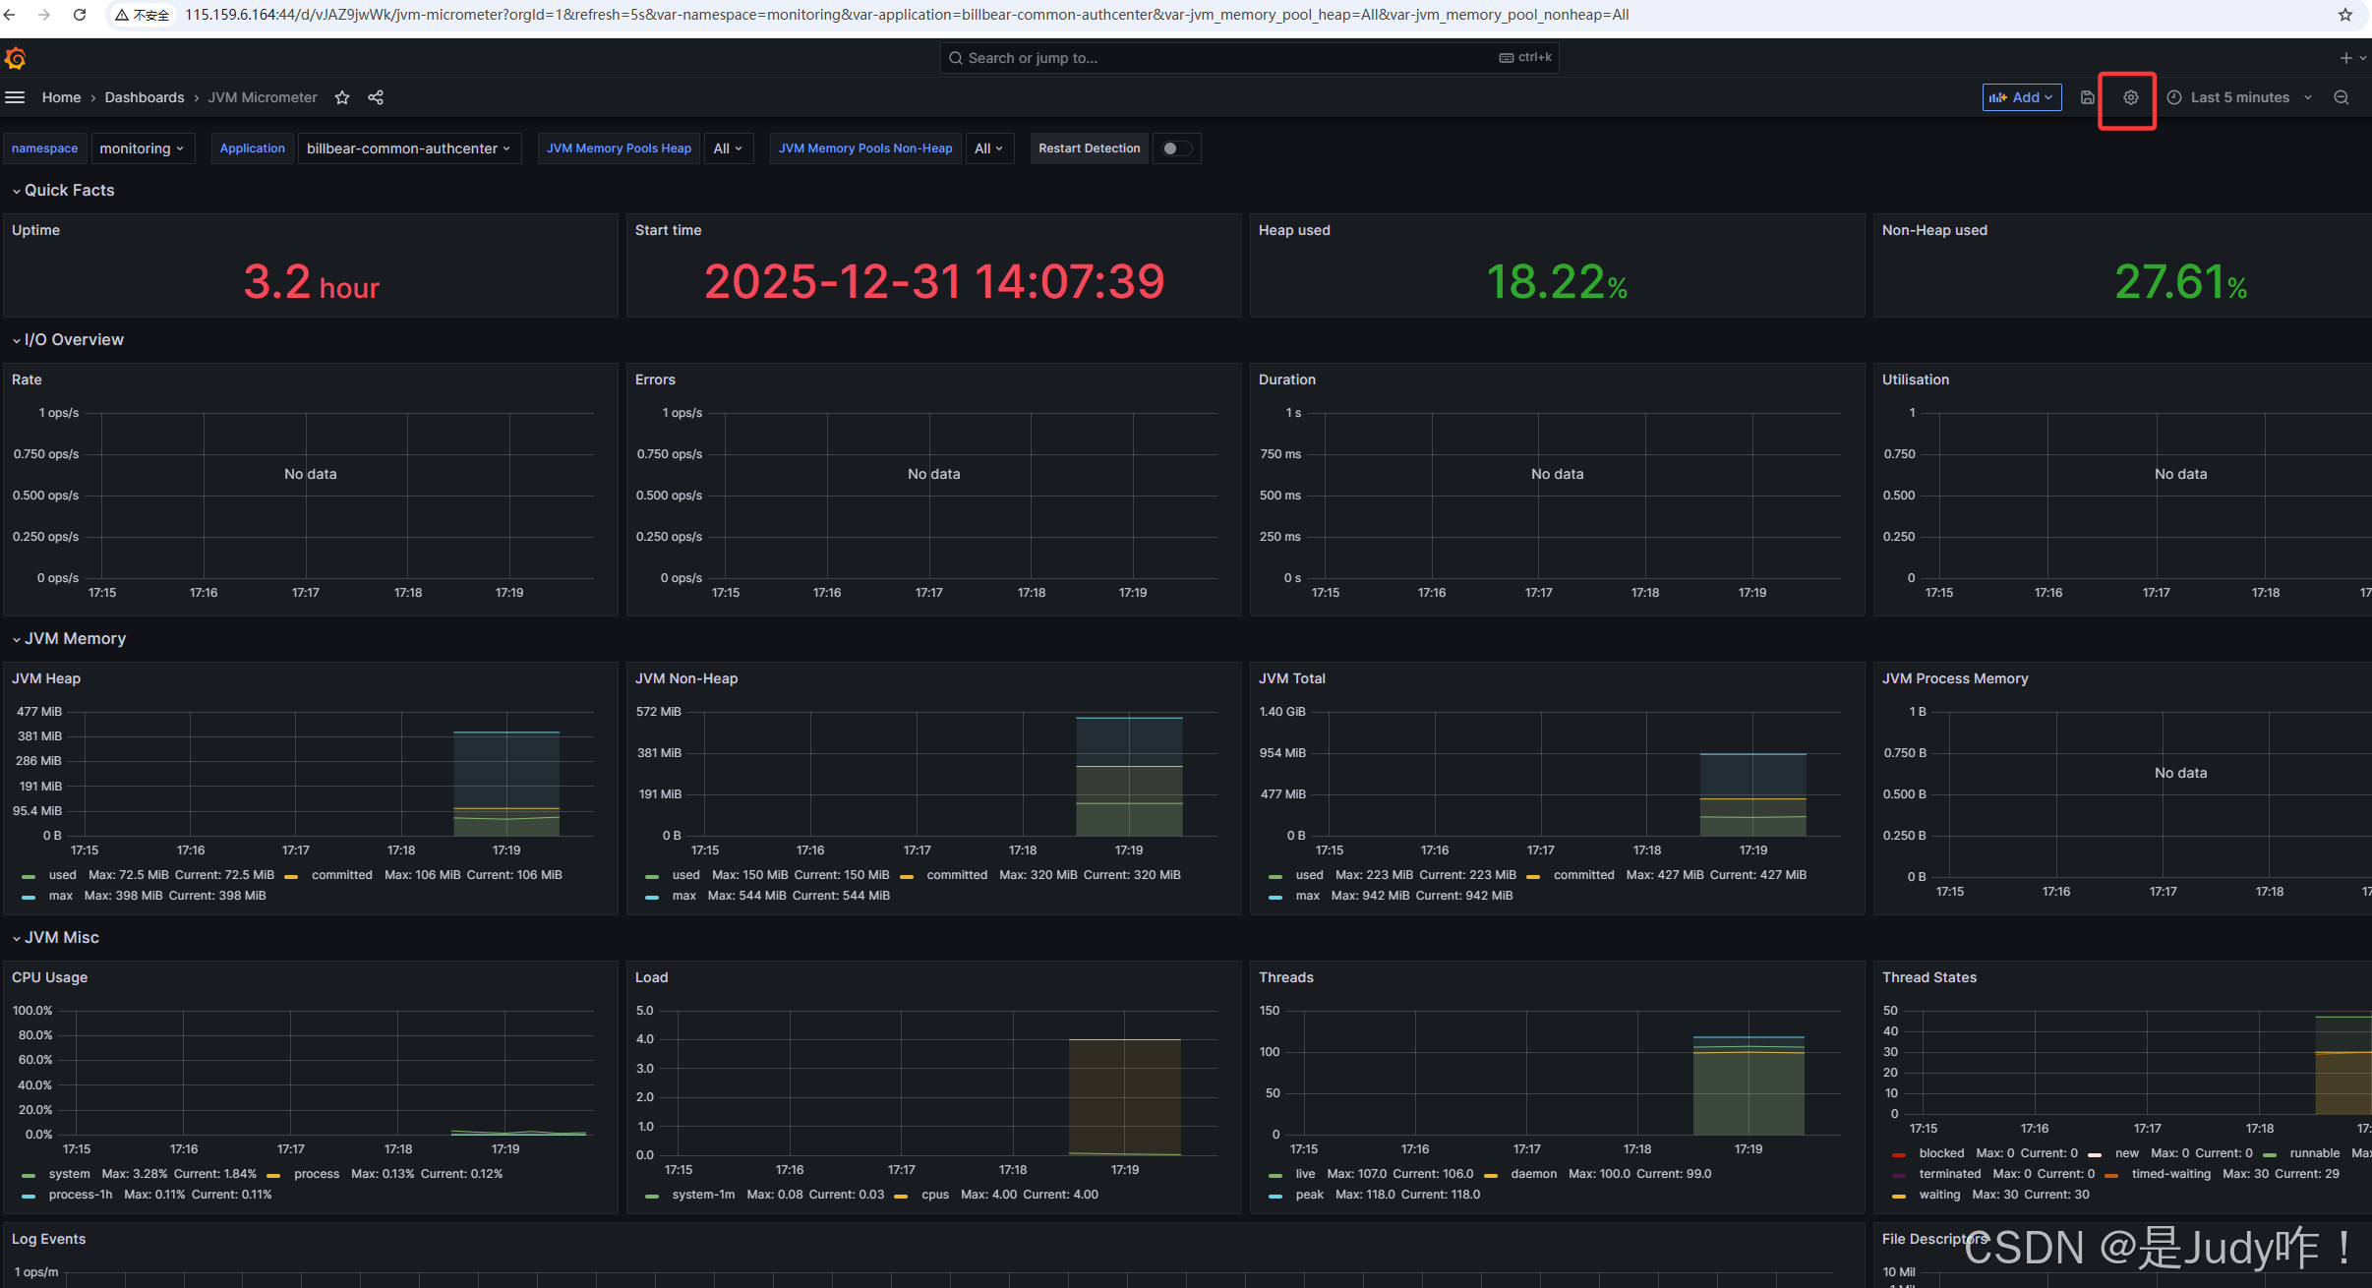
Task: Collapse the Quick Facts row
Action: coord(69,191)
